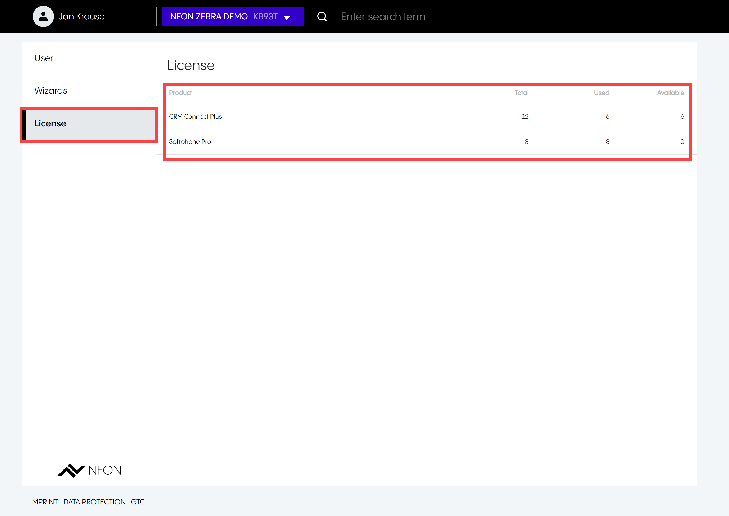Open the IMPRINT footer link
Viewport: 729px width, 516px height.
coord(44,502)
